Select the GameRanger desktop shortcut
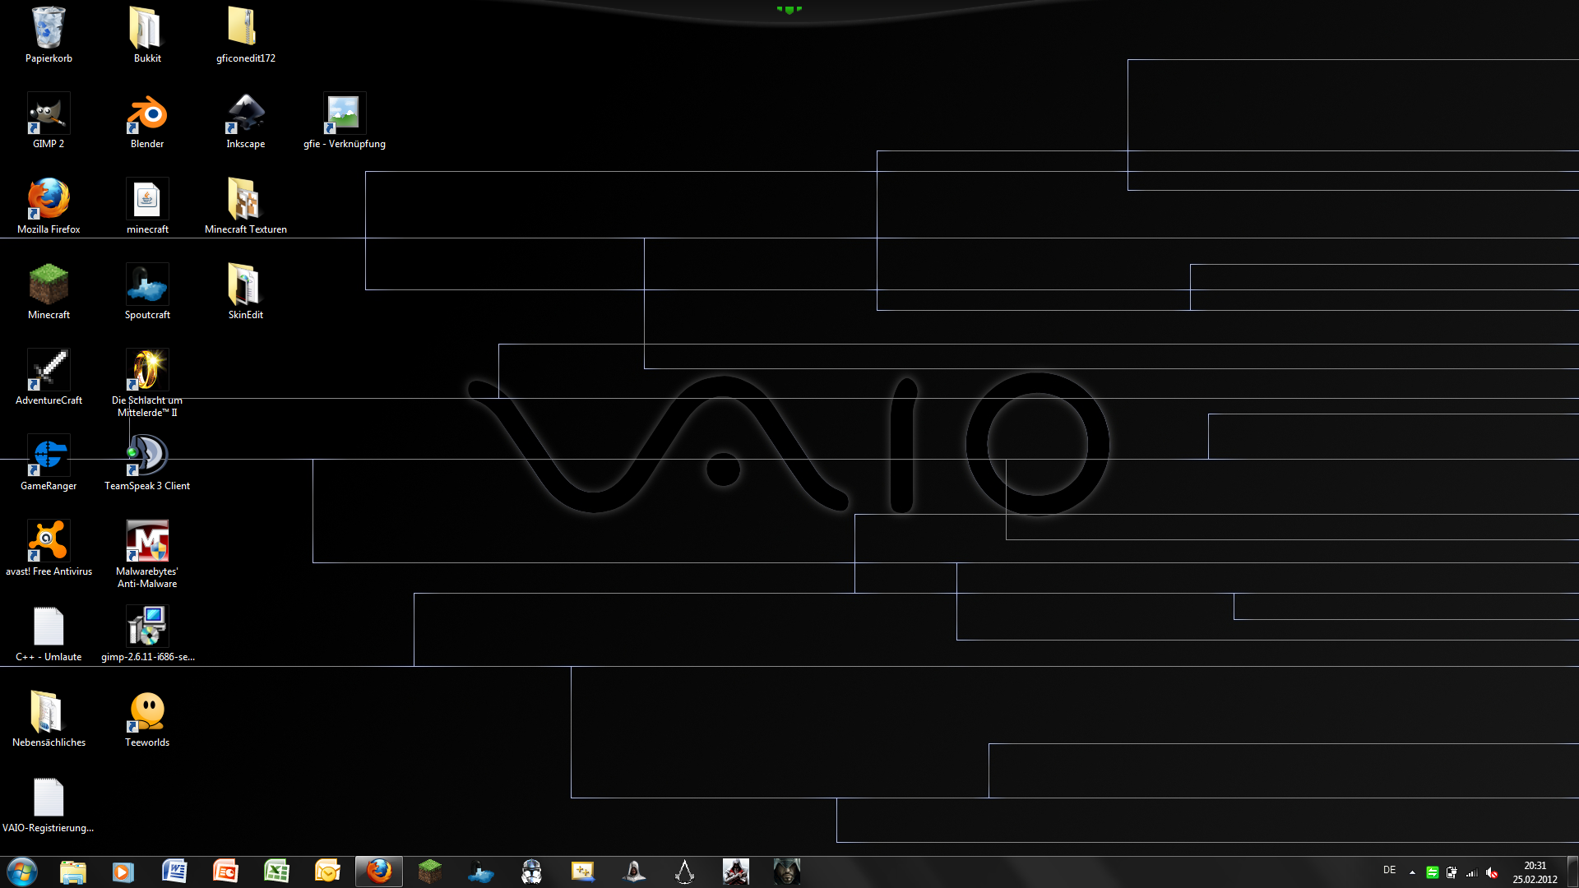This screenshot has height=888, width=1579. 49,456
